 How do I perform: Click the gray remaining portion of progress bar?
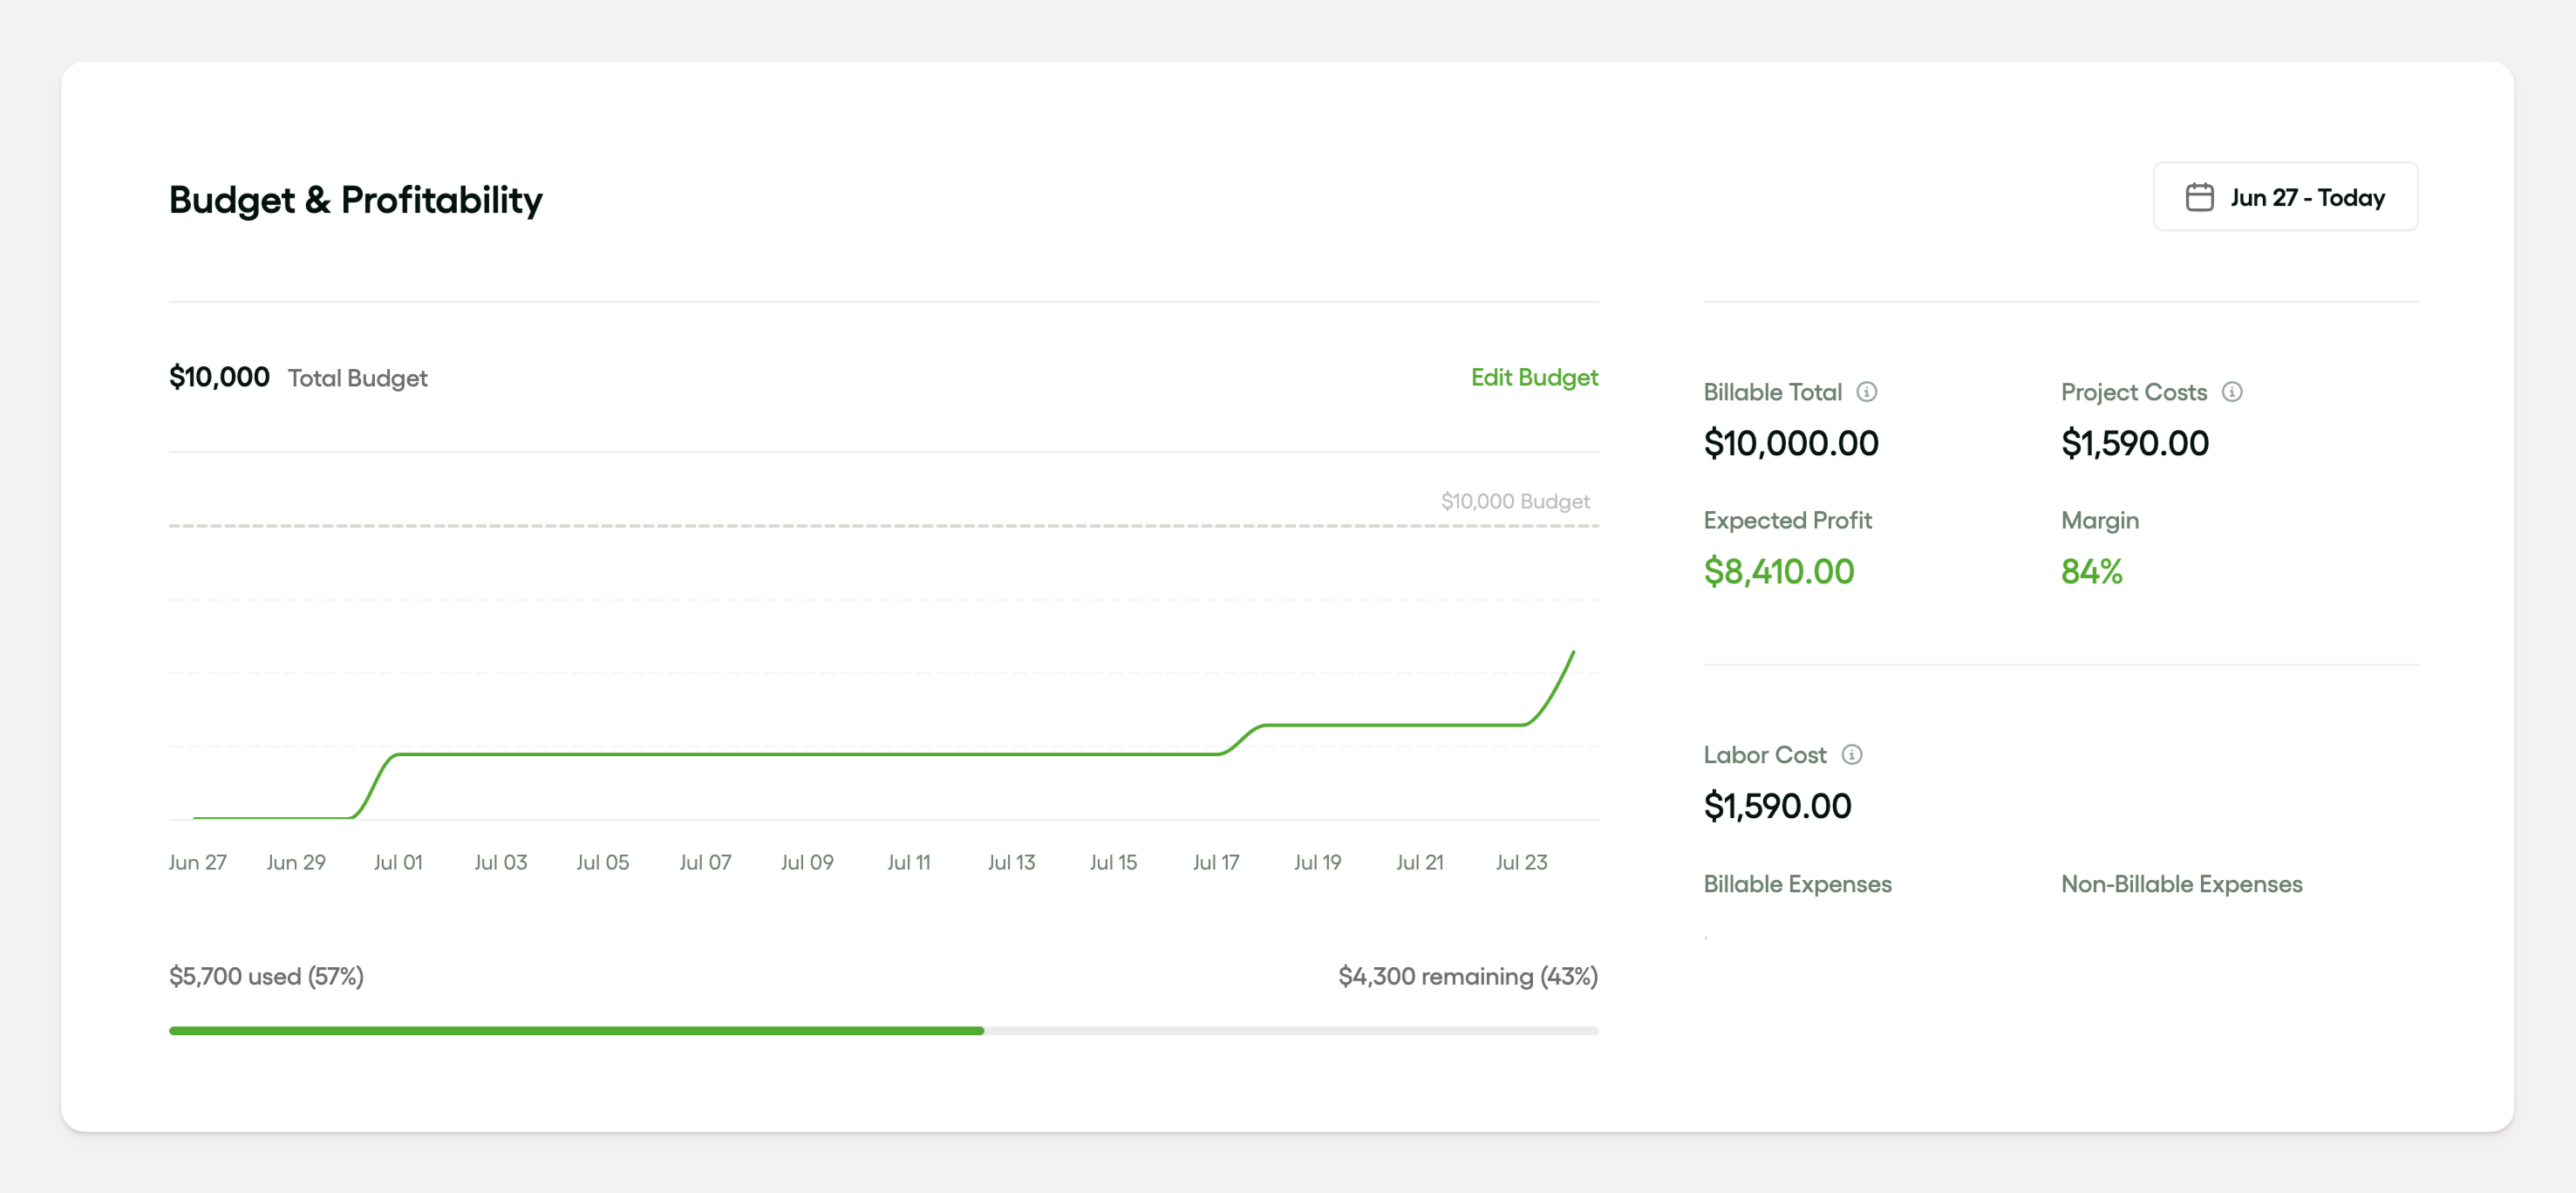(x=1290, y=1030)
